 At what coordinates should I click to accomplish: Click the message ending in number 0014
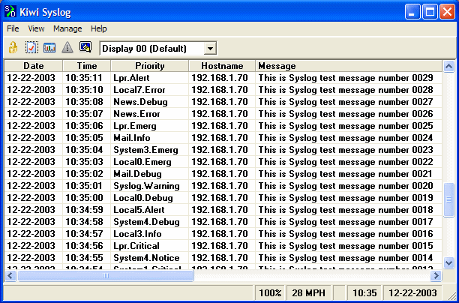point(349,258)
